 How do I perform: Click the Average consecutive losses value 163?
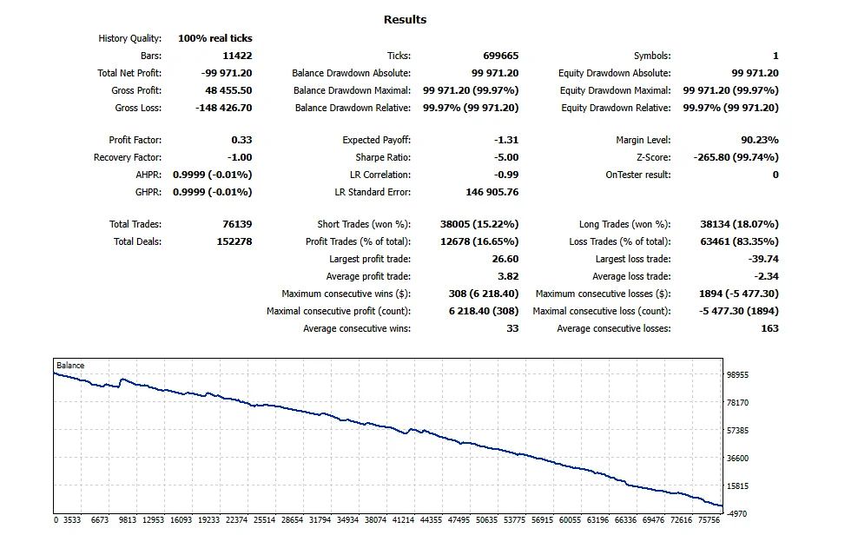(x=770, y=328)
